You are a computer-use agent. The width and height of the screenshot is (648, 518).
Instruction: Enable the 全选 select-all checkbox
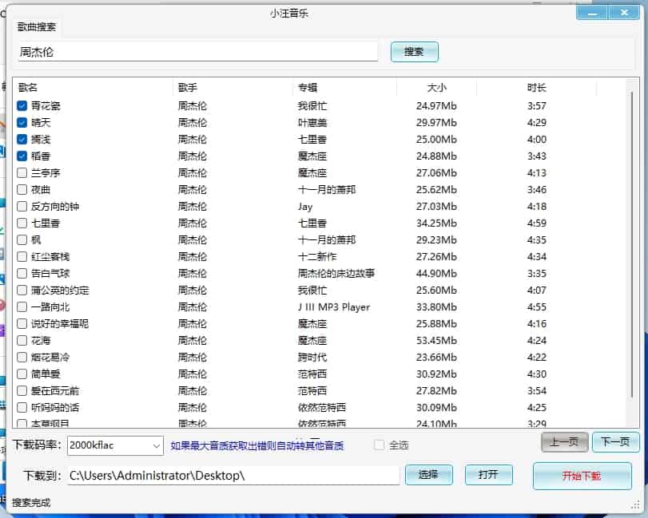379,445
